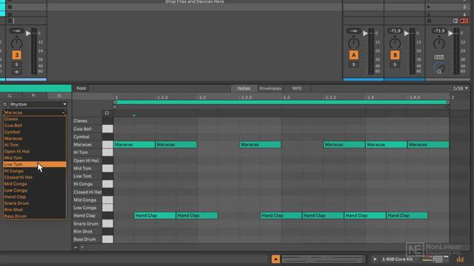Click master volume fader handle

coord(450,33)
